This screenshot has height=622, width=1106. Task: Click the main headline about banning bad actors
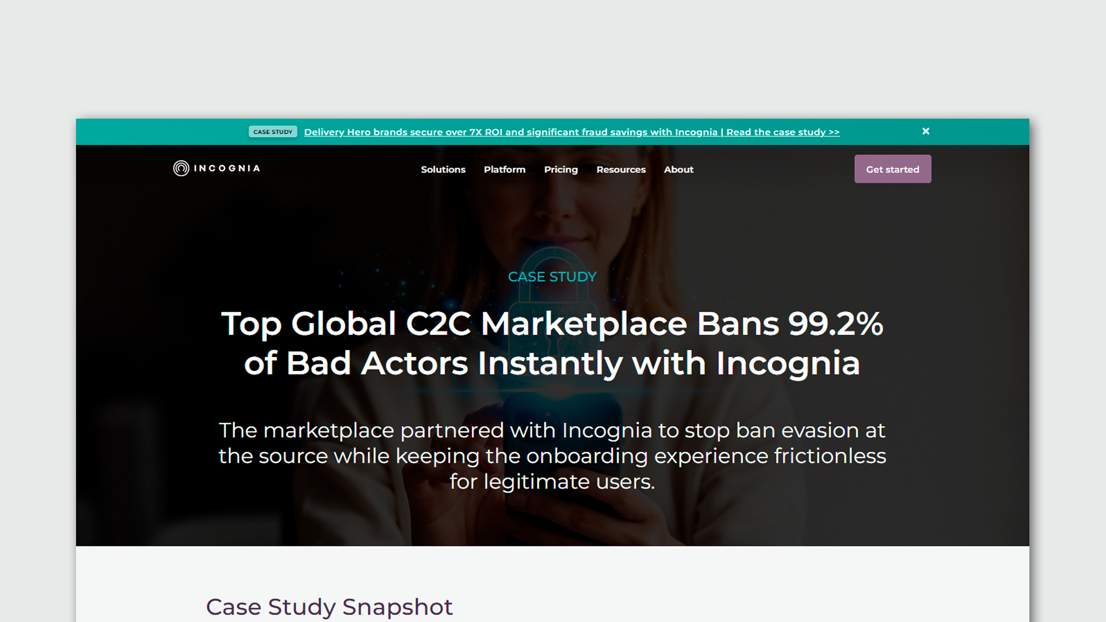[x=552, y=344]
